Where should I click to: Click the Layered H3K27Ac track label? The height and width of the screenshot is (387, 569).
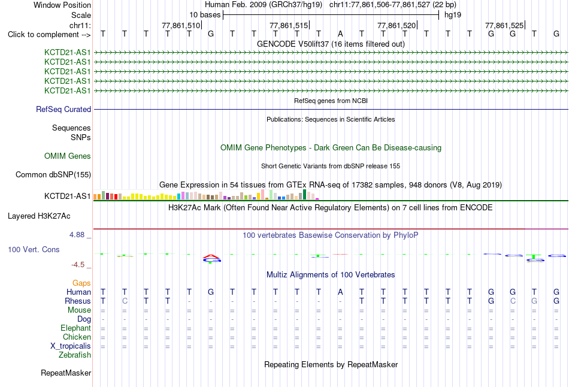pos(39,216)
